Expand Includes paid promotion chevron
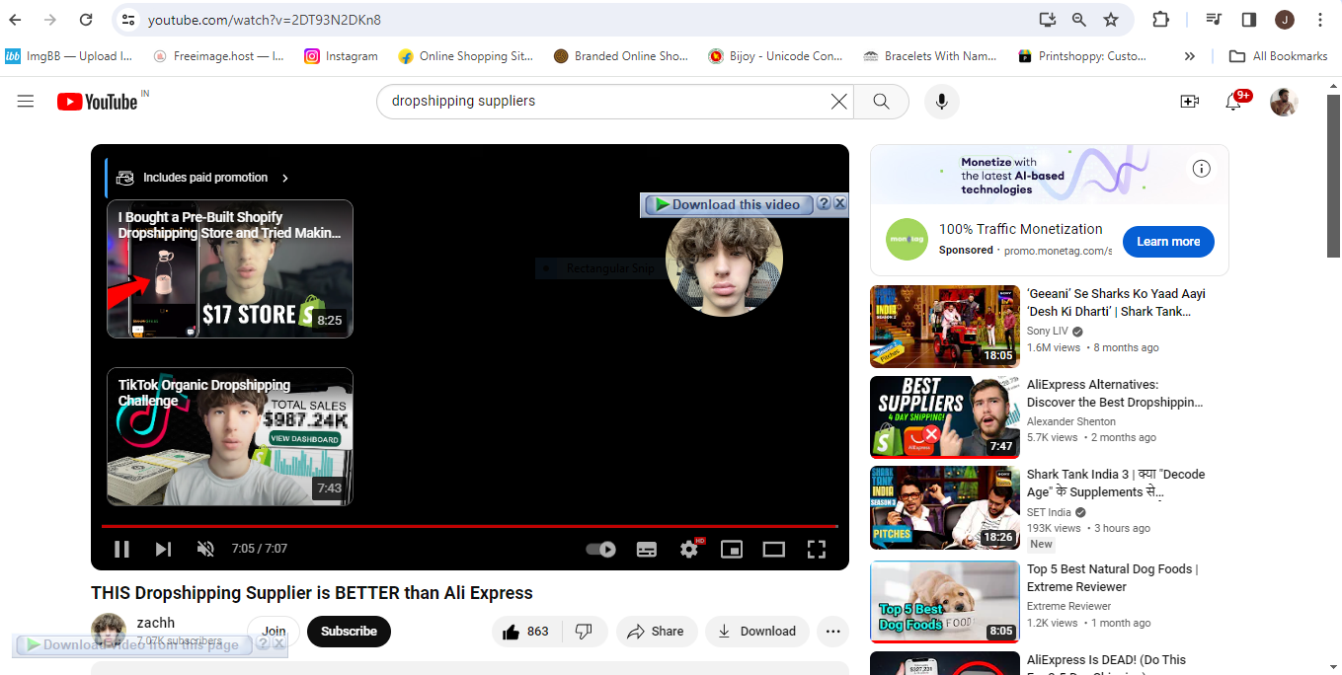Screen dimensions: 1342x675 pos(285,179)
